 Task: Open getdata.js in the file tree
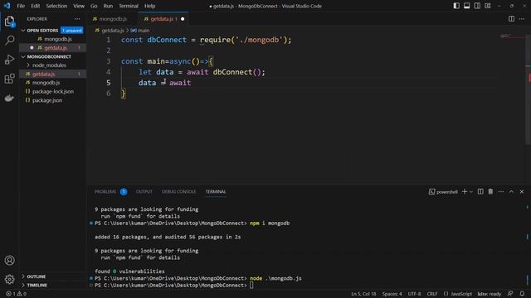pyautogui.click(x=44, y=74)
